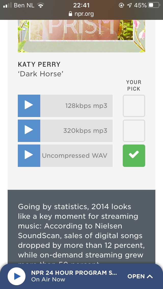Tap the NPR 24 Hour Program title text
The height and width of the screenshot is (289, 163).
tap(74, 273)
